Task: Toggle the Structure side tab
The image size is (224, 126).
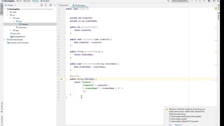Action: pyautogui.click(x=2, y=120)
